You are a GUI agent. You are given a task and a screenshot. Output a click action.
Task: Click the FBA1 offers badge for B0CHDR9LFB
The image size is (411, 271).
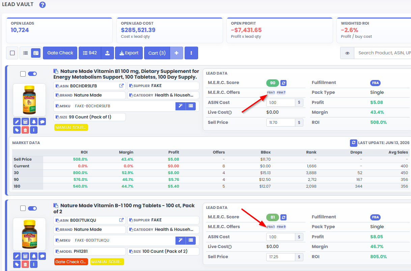click(x=271, y=92)
